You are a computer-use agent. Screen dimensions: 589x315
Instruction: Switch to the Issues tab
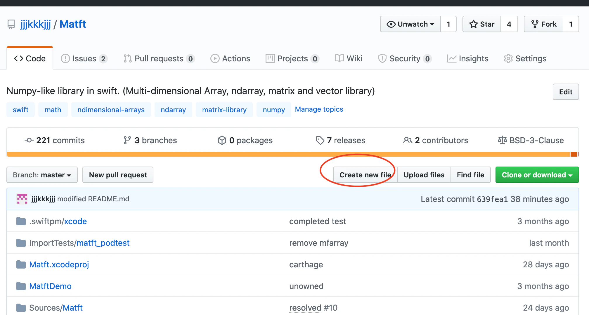click(84, 58)
